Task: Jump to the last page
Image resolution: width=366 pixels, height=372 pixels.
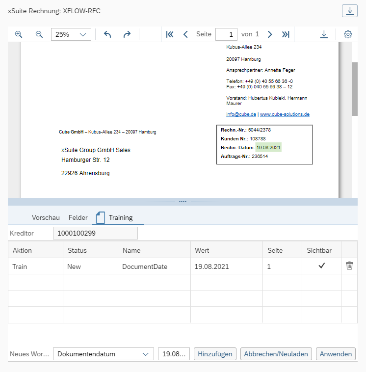Action: coord(286,34)
